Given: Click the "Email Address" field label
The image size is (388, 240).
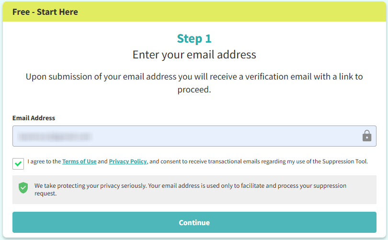Looking at the screenshot, I should [34, 118].
